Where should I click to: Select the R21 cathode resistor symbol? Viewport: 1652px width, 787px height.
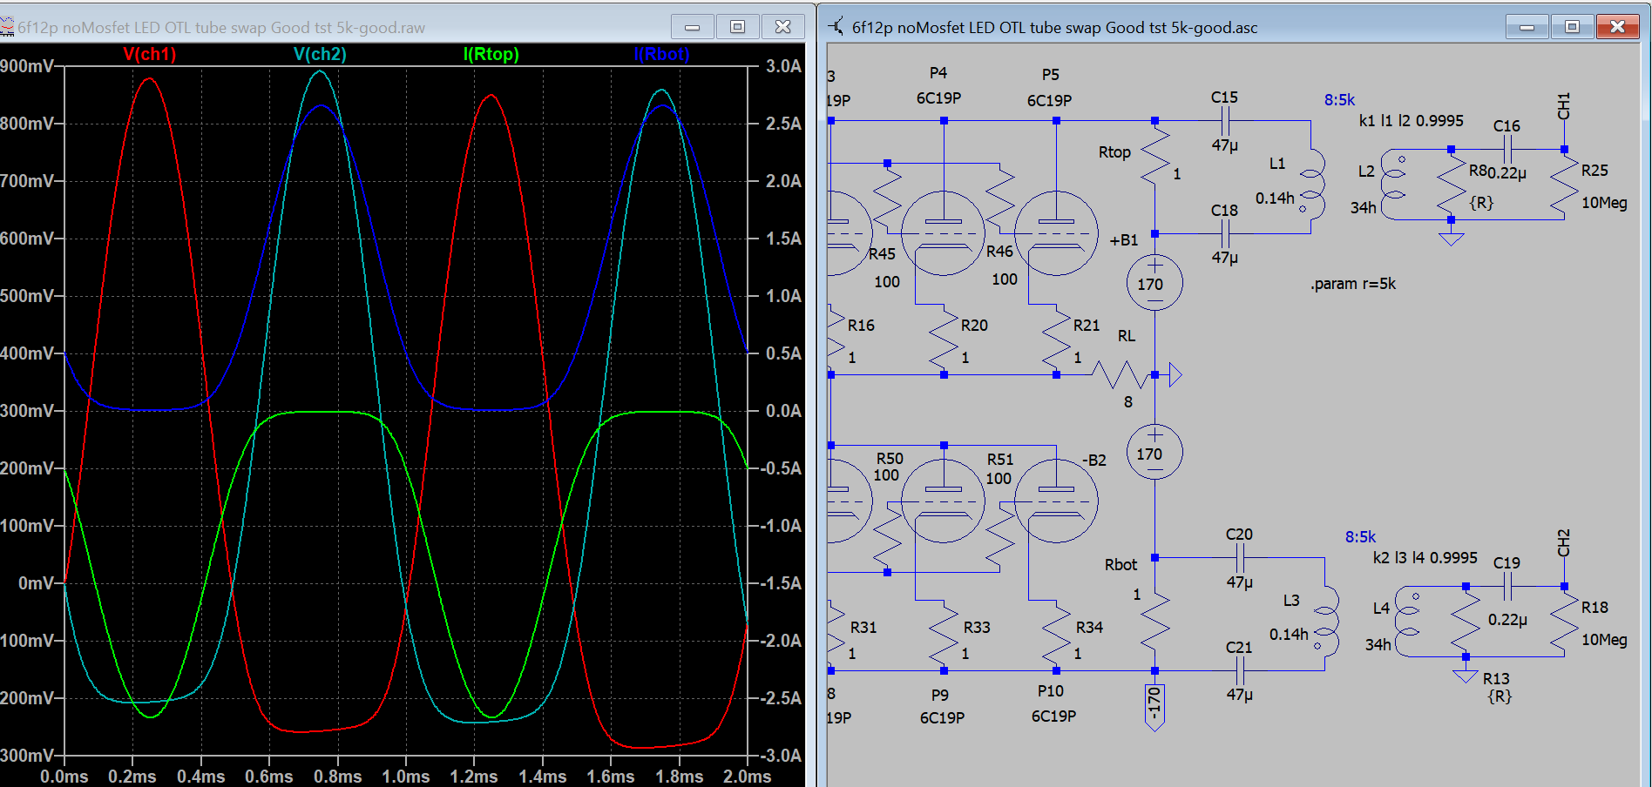pyautogui.click(x=1056, y=340)
